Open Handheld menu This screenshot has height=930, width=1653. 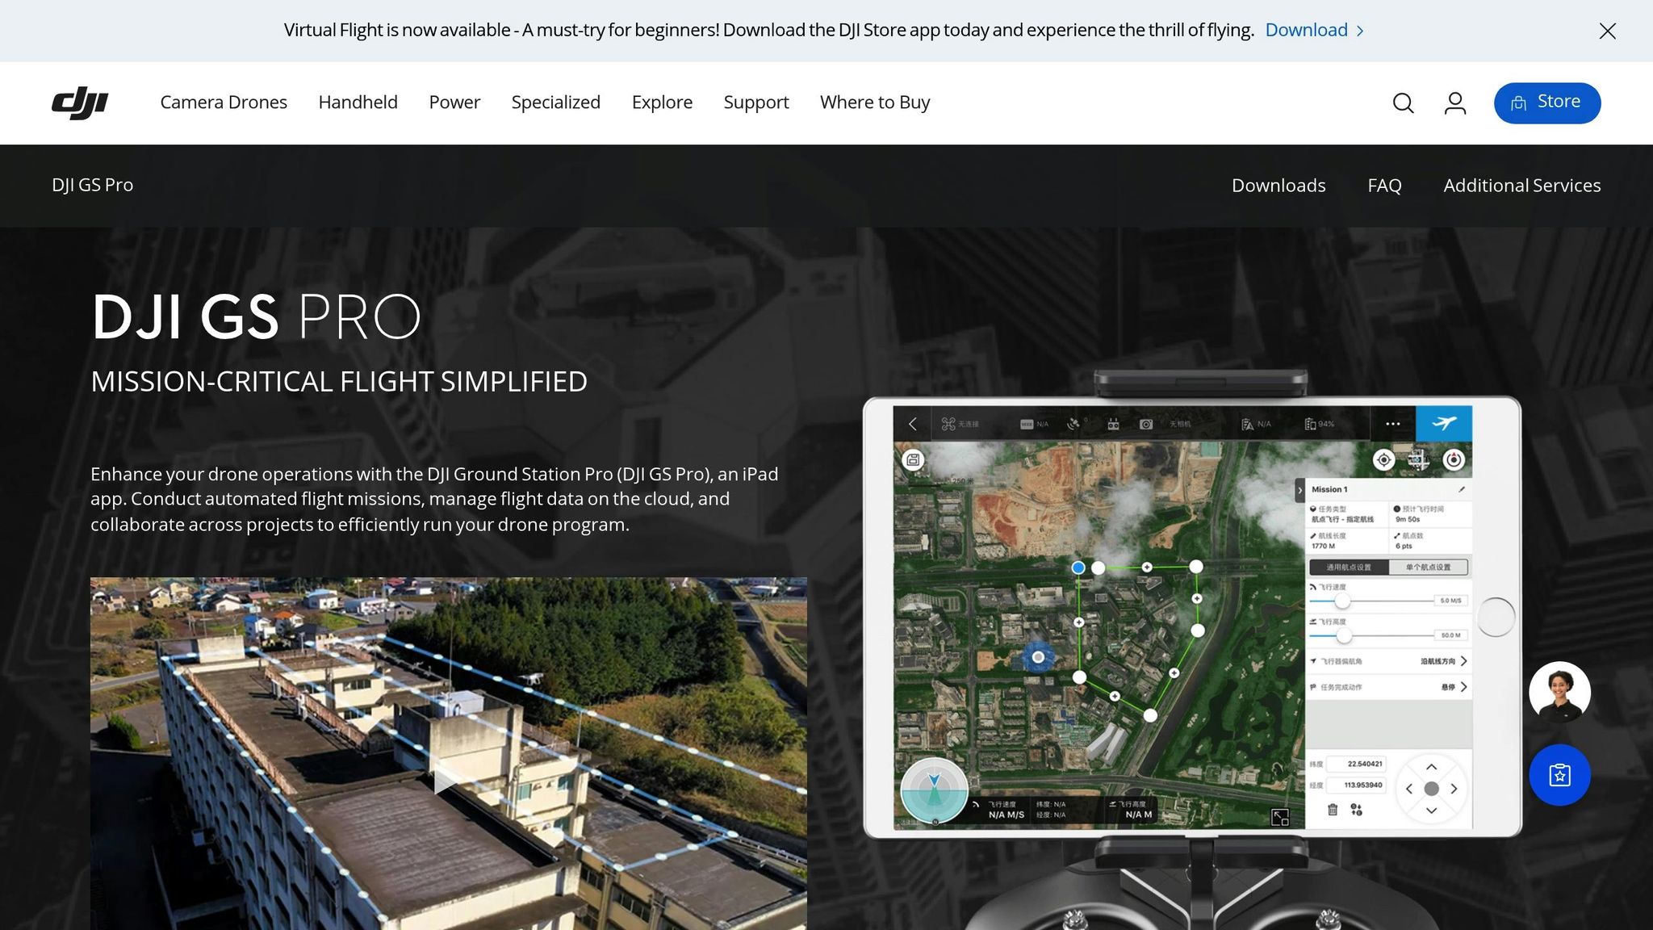pos(358,103)
